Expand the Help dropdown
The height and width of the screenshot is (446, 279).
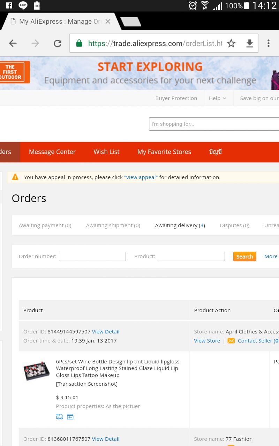click(218, 98)
